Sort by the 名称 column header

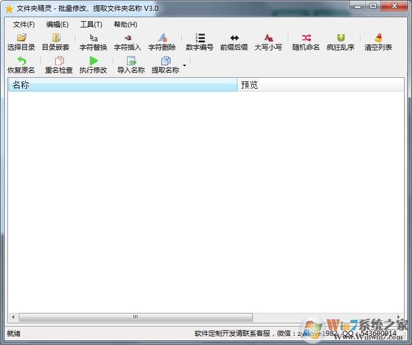pyautogui.click(x=122, y=85)
